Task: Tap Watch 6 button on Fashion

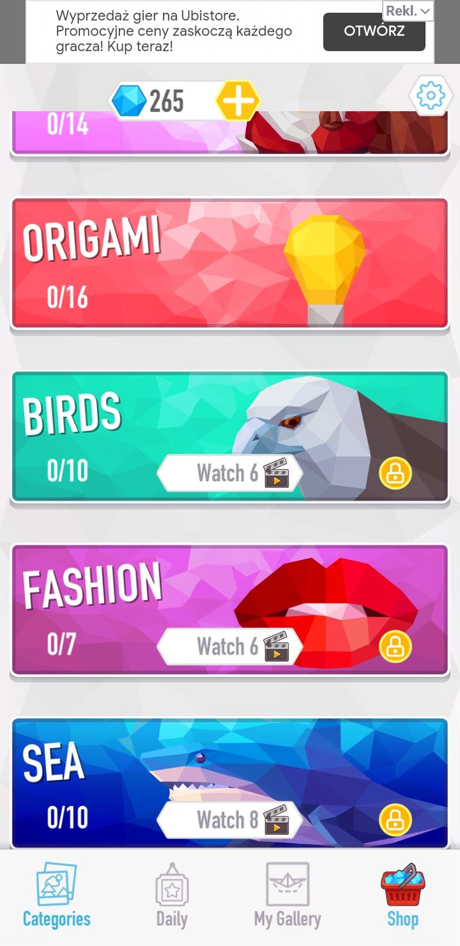Action: 230,646
